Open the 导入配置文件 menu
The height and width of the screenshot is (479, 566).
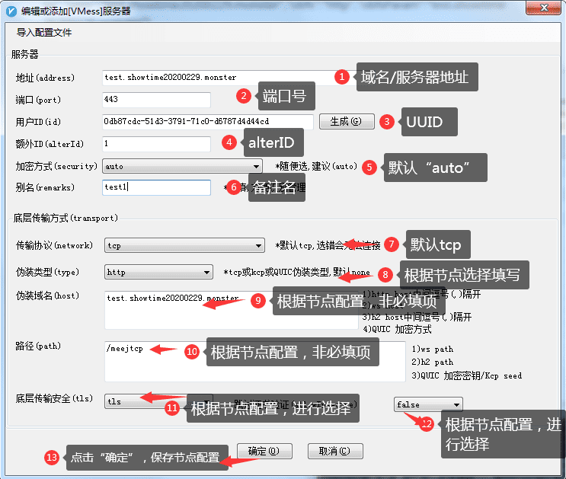coord(44,33)
